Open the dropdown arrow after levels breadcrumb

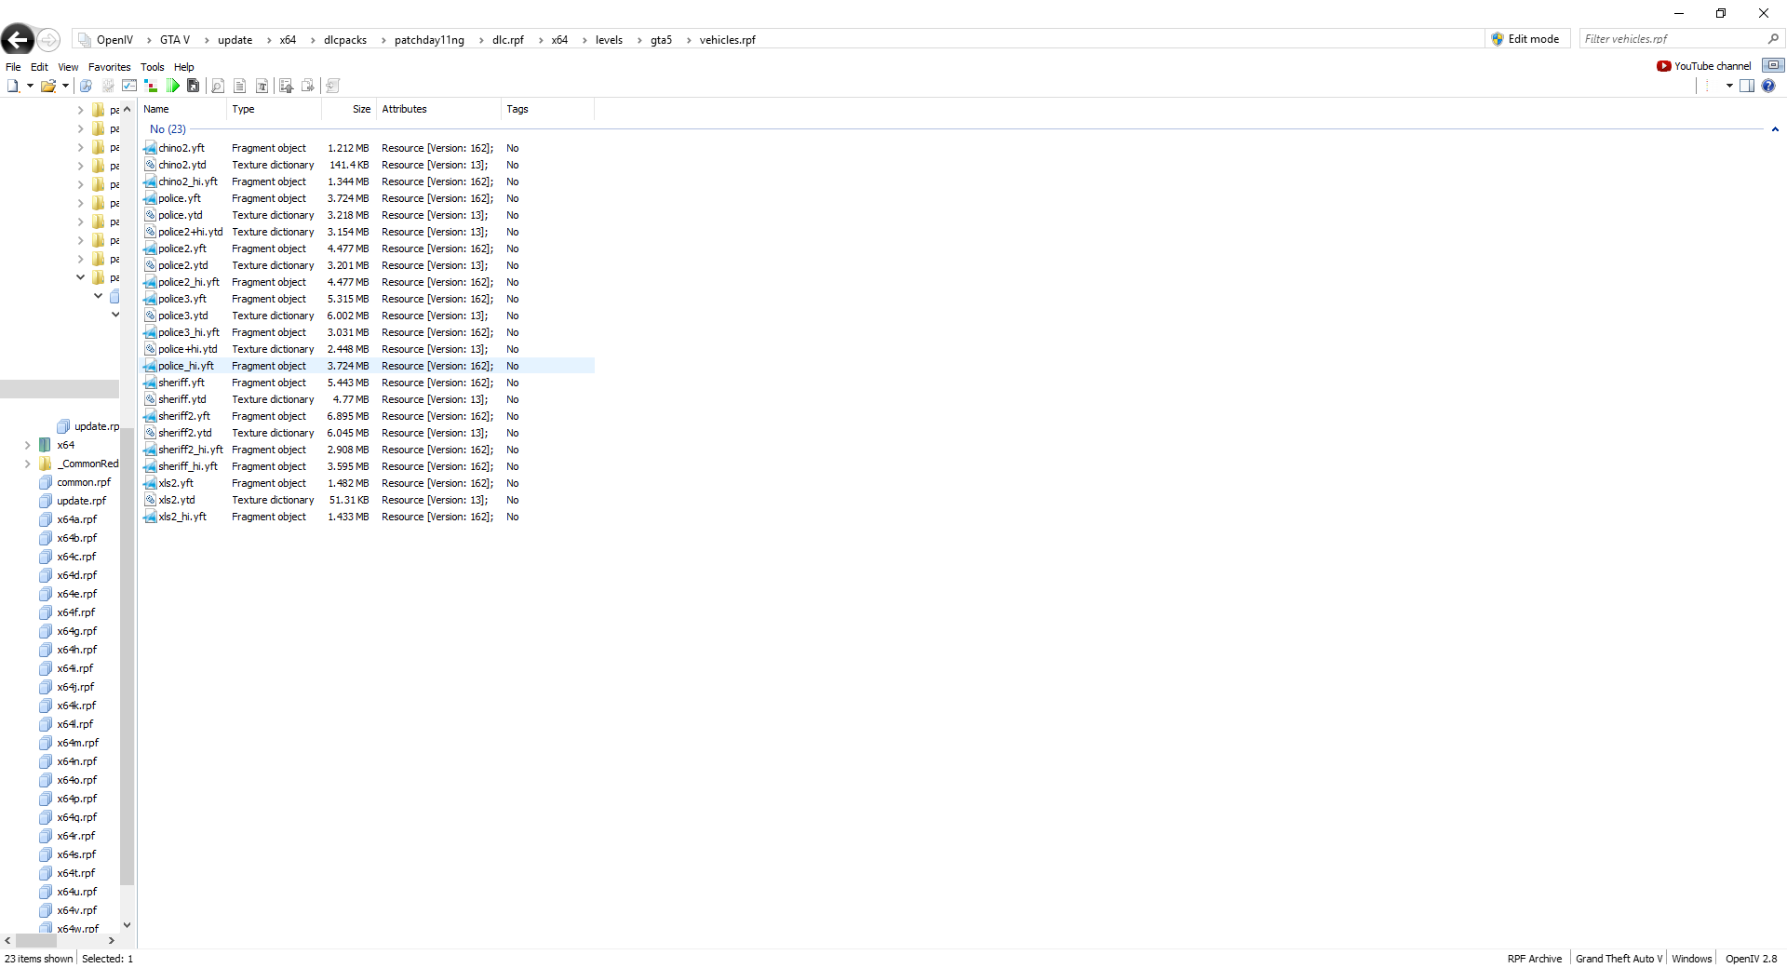click(x=639, y=40)
